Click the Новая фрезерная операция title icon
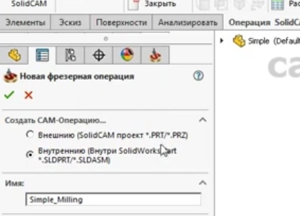This screenshot has width=300, height=216. coord(10,76)
